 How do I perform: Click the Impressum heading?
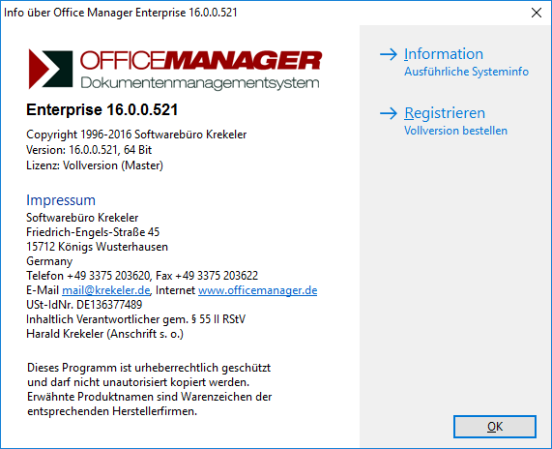(x=61, y=200)
